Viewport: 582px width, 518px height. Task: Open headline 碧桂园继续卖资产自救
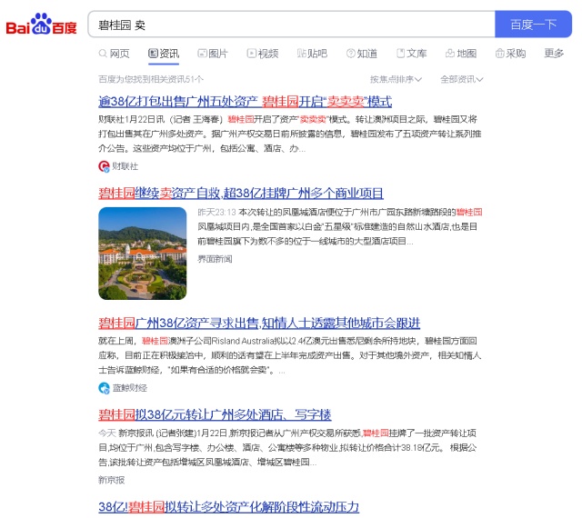pos(241,194)
